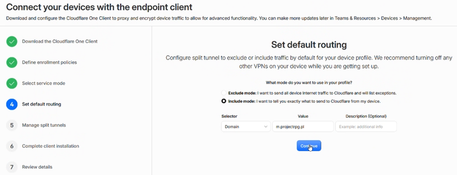Click the green checkmark for Download the Cloudflare One Client
The width and height of the screenshot is (457, 175).
(12, 41)
